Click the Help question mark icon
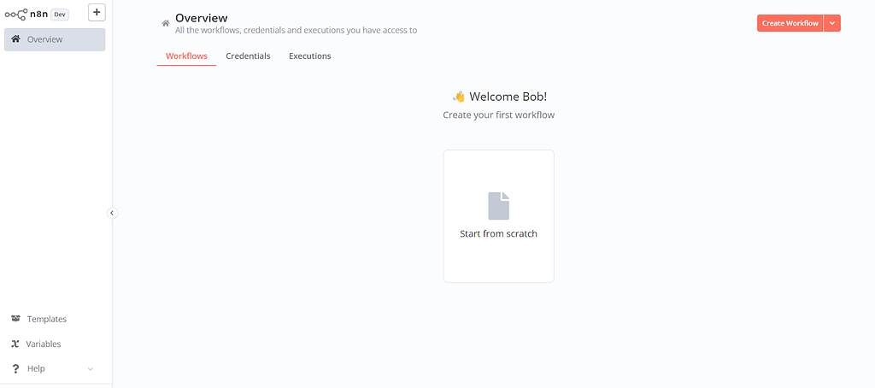875x388 pixels. (15, 368)
